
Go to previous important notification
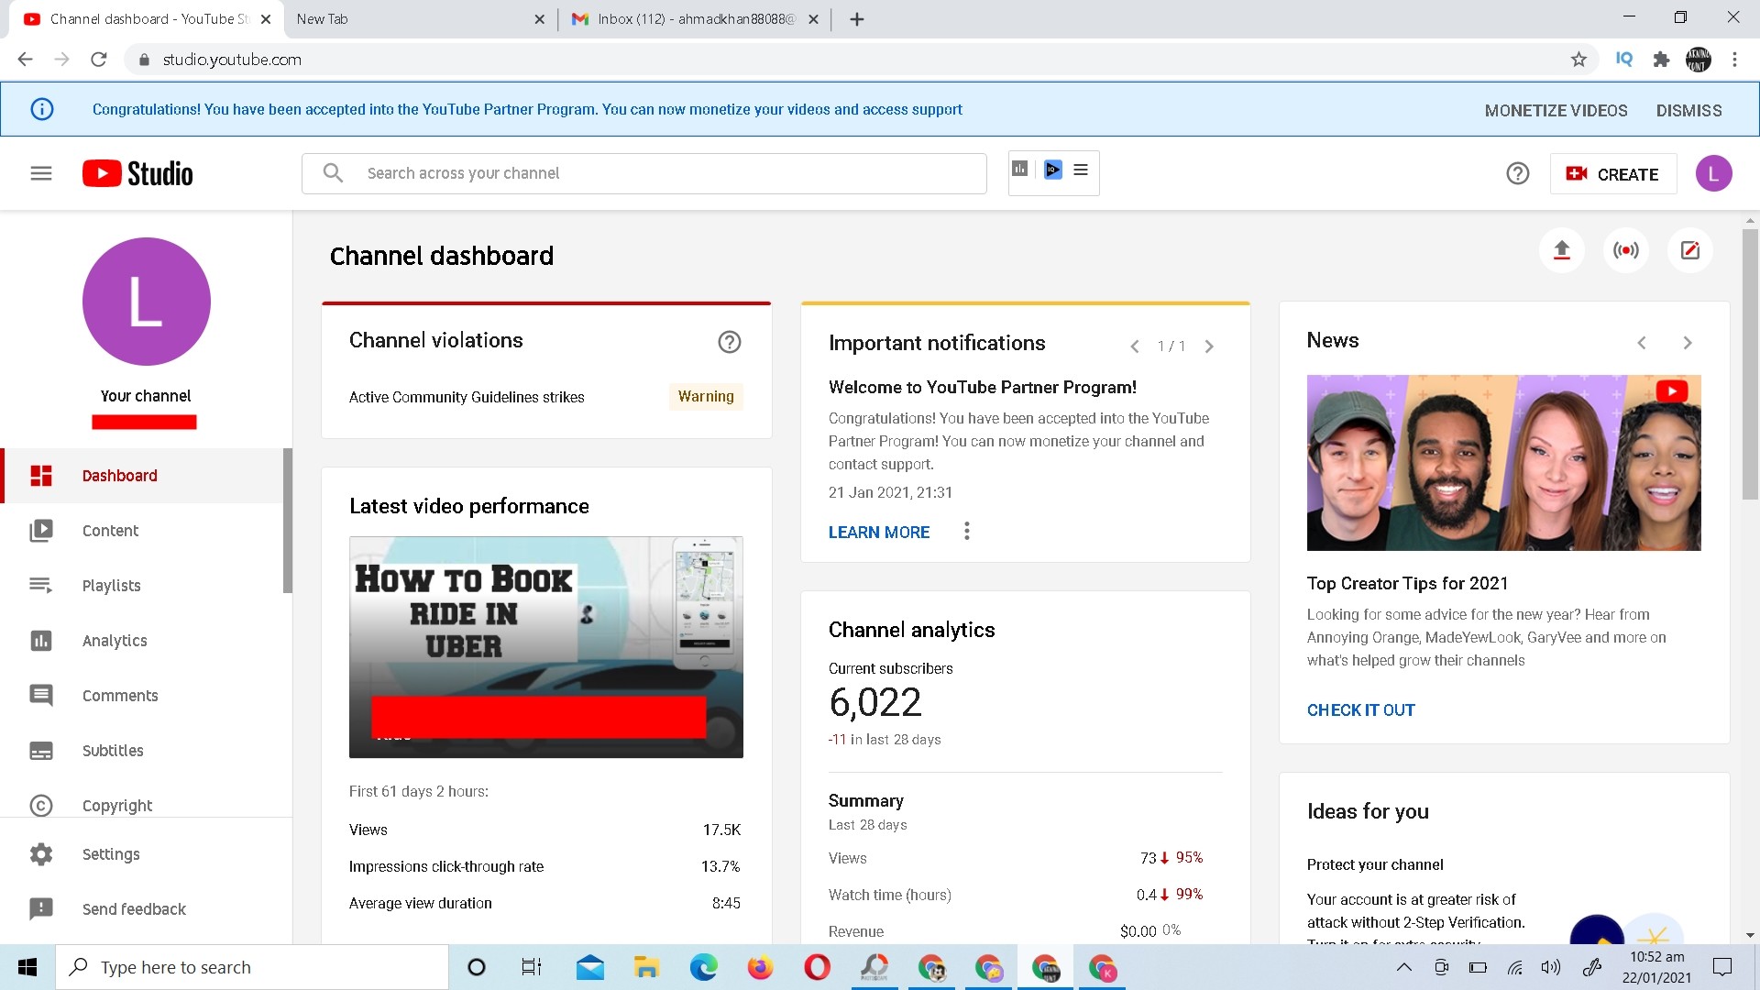click(1135, 346)
